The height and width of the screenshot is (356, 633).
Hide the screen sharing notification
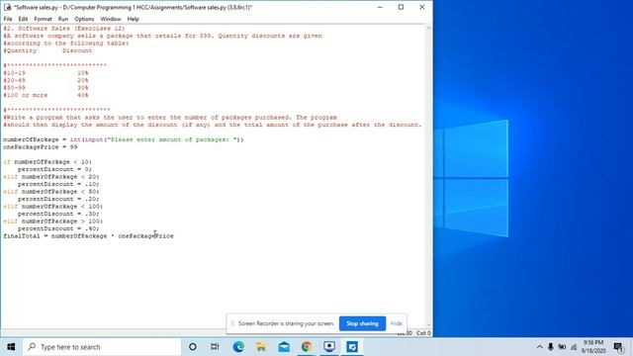tap(396, 323)
